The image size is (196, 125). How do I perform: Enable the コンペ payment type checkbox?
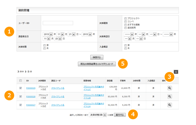click(x=125, y=22)
